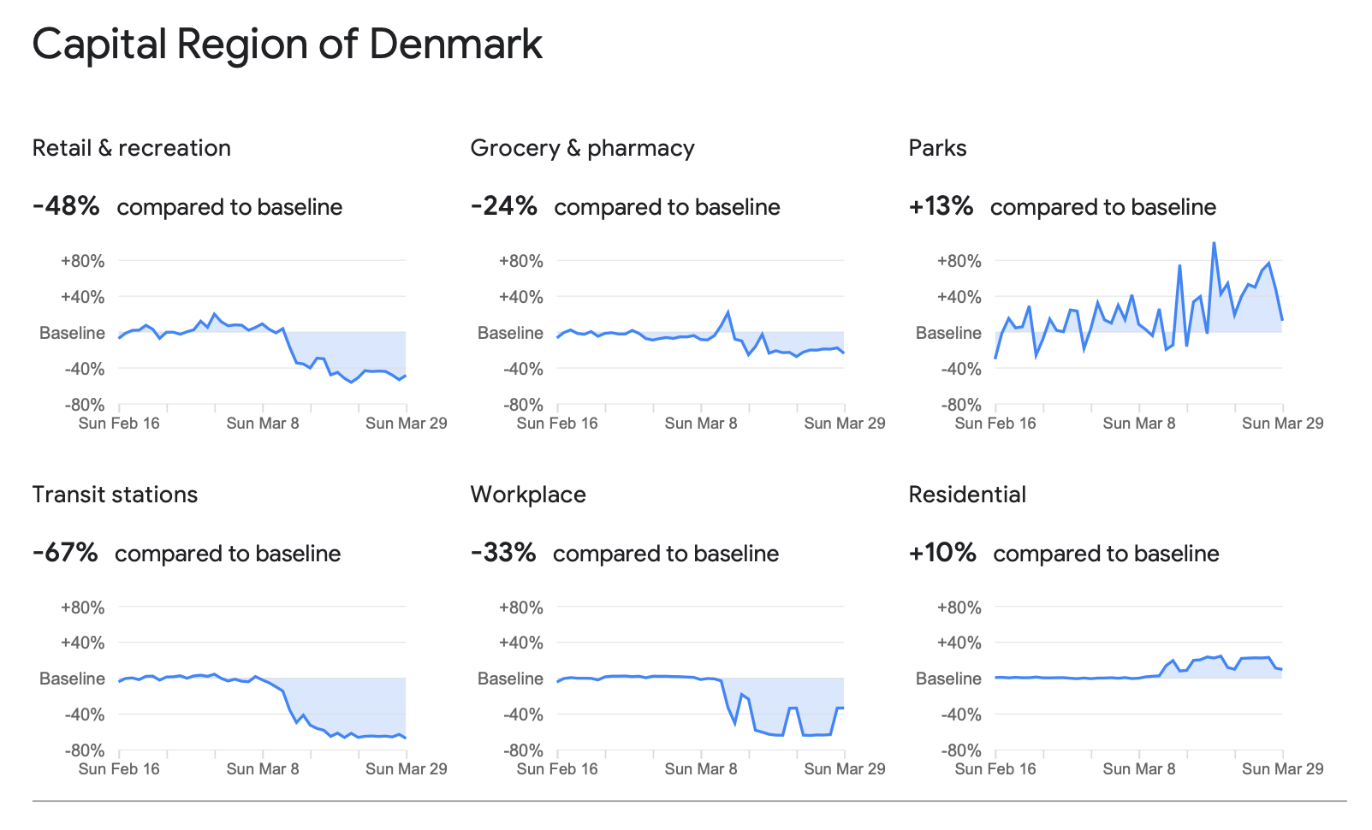Select the Workplace section heading
Viewport: 1372px width, 830px height.
(x=528, y=495)
